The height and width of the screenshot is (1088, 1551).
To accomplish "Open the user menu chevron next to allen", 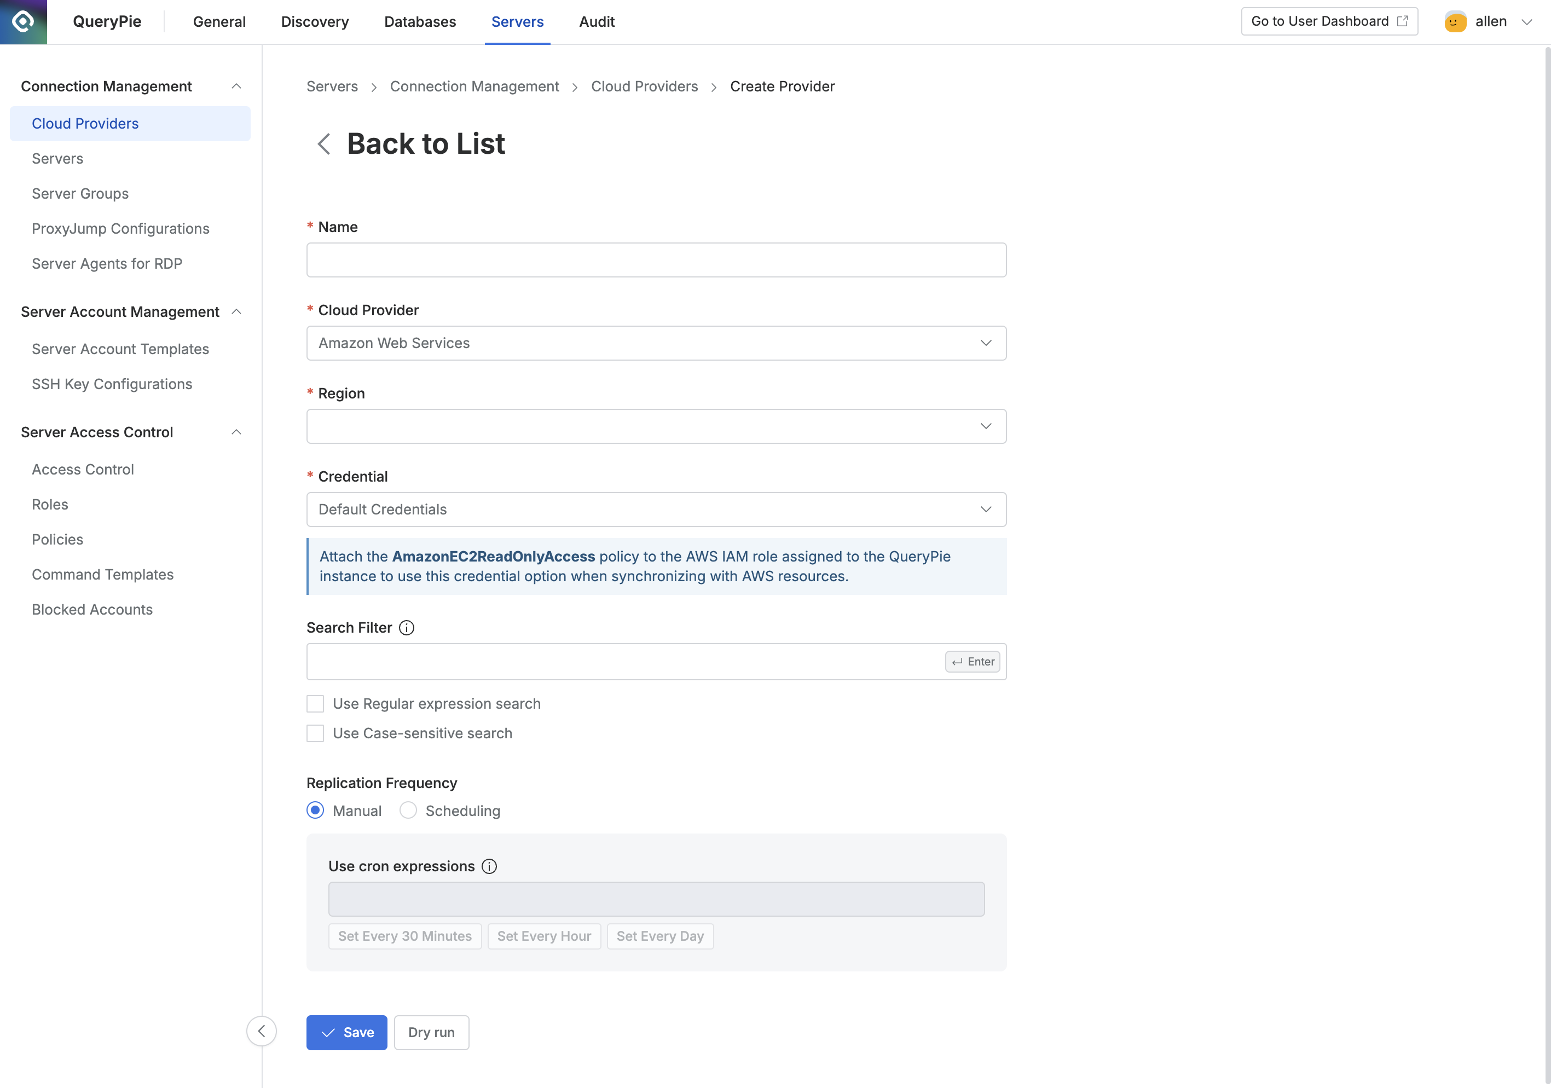I will (x=1527, y=21).
